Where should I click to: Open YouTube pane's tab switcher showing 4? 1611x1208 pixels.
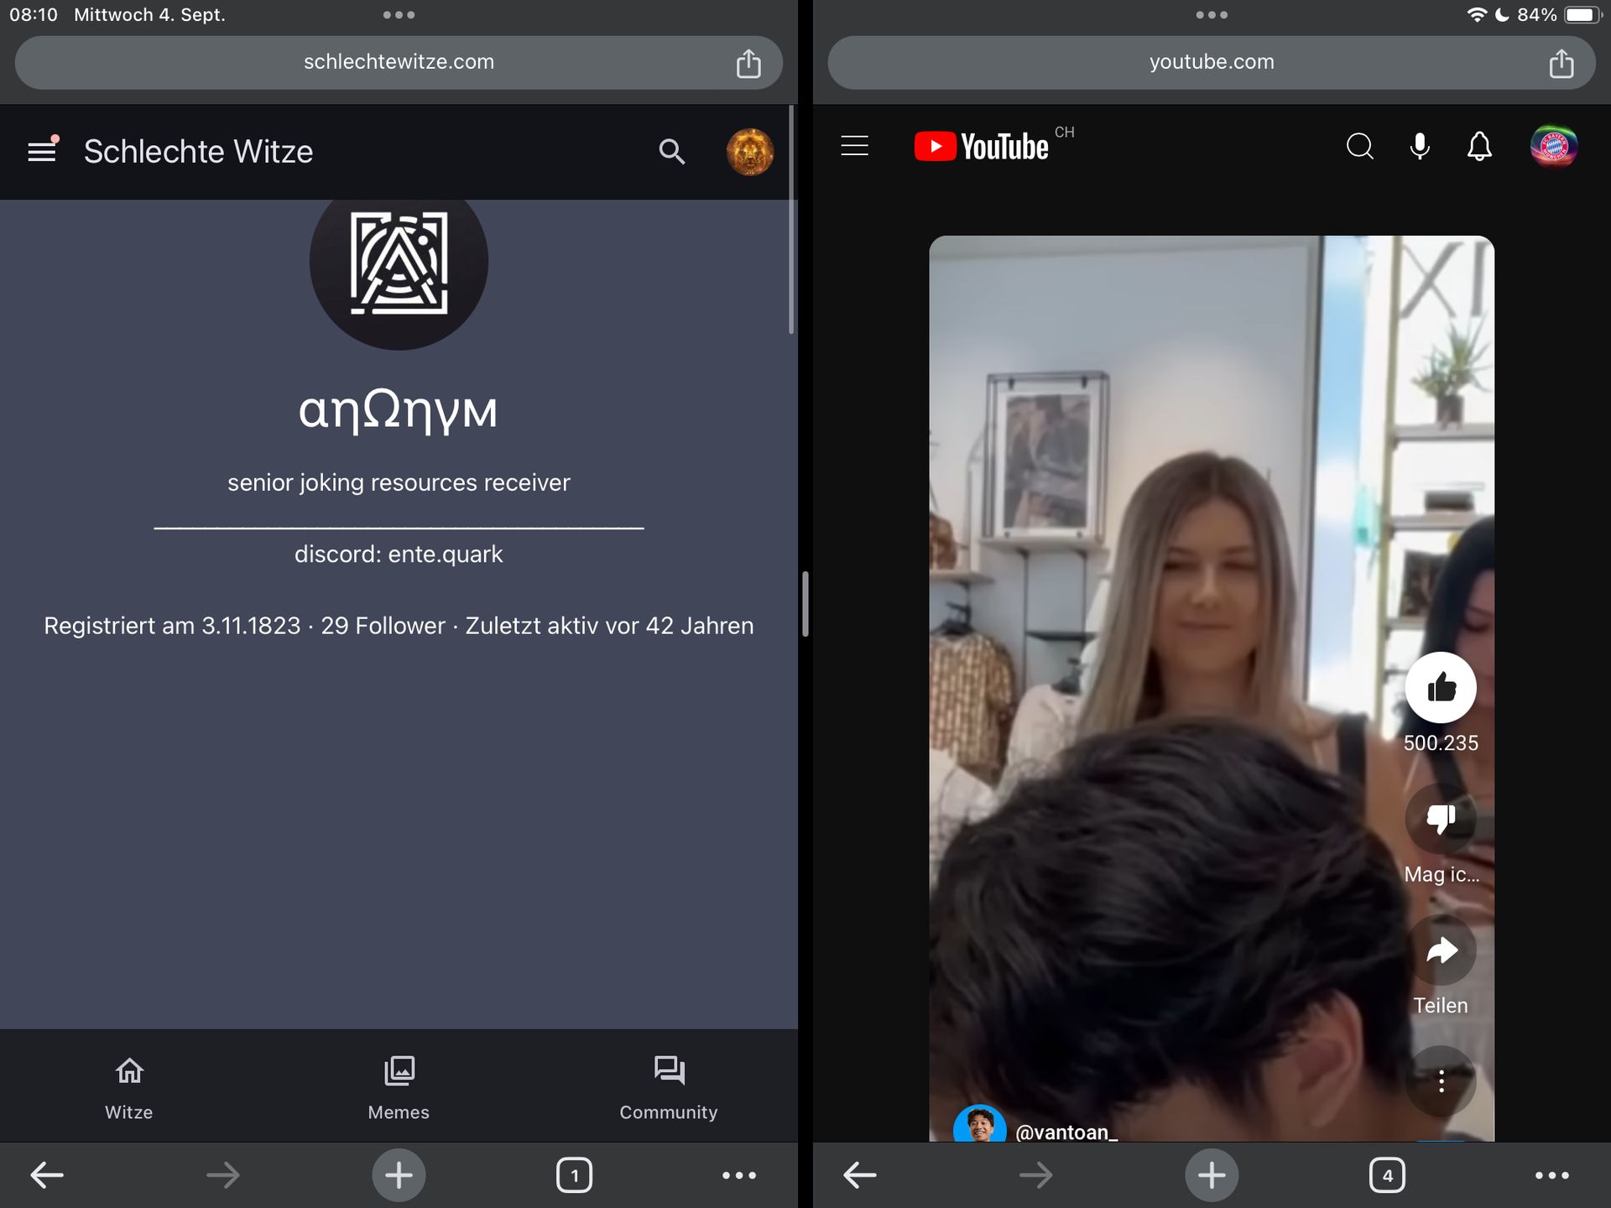[x=1387, y=1175]
